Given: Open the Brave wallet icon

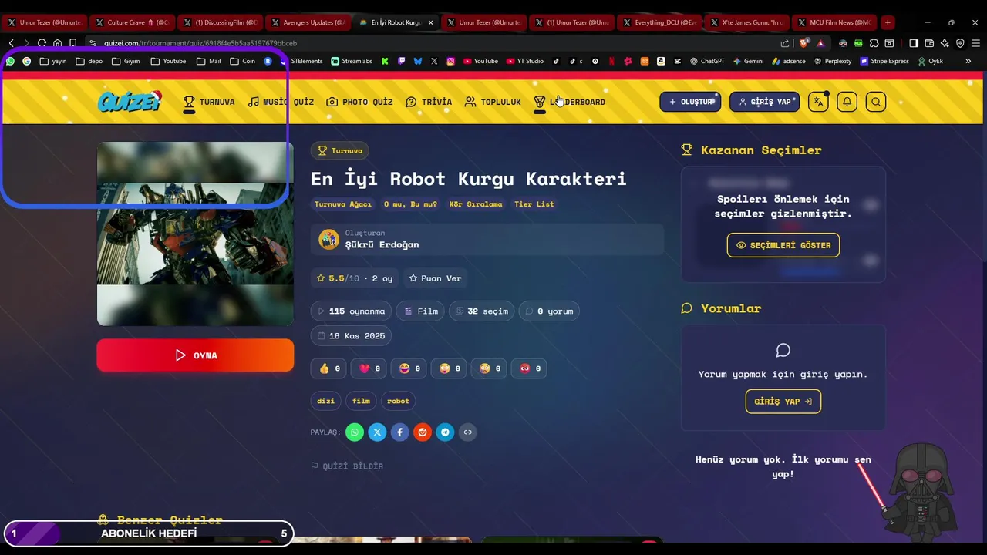Looking at the screenshot, I should click(x=929, y=43).
